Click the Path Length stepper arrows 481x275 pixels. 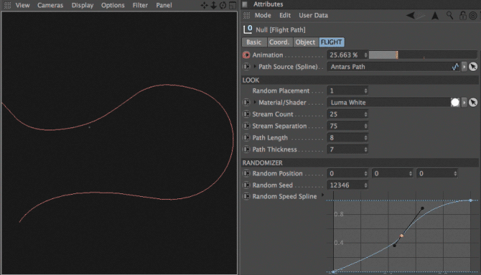pos(365,137)
